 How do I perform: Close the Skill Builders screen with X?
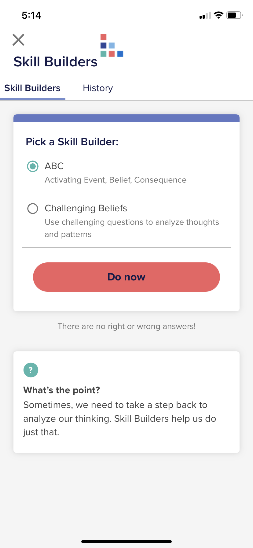click(18, 40)
